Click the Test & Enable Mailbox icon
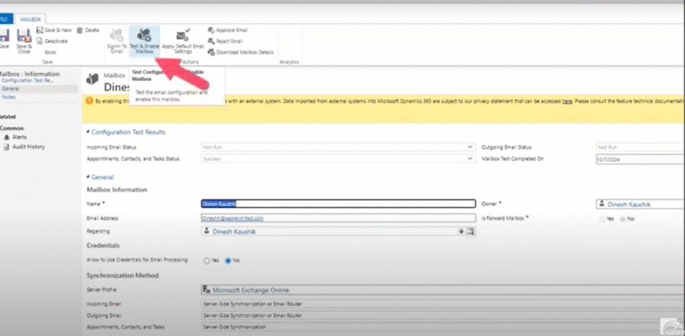 [144, 35]
